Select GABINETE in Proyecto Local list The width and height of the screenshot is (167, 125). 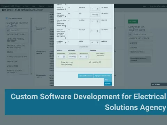point(133,43)
